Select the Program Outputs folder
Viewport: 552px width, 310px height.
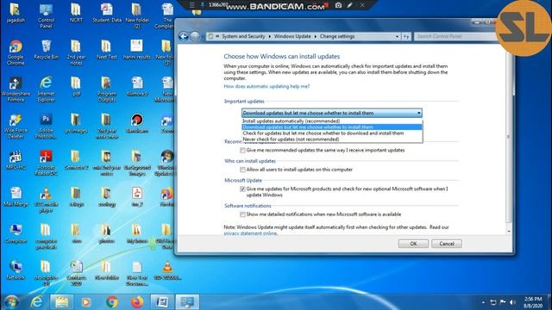pos(107,90)
